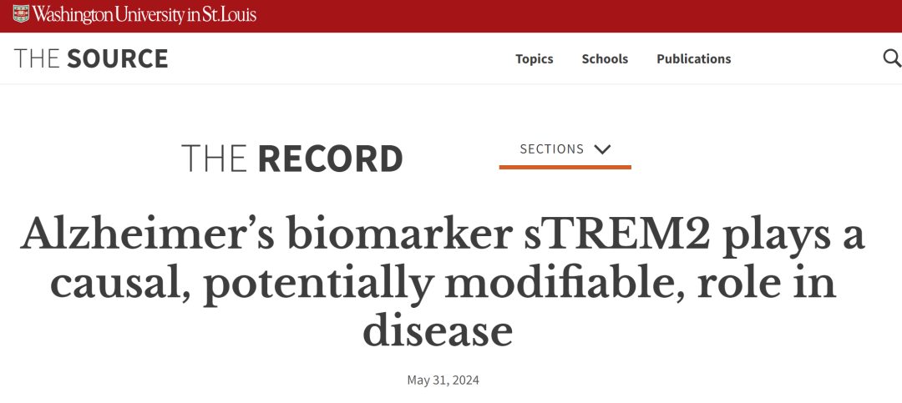The width and height of the screenshot is (902, 403).
Task: Open search with the magnifying glass icon
Action: pyautogui.click(x=891, y=58)
